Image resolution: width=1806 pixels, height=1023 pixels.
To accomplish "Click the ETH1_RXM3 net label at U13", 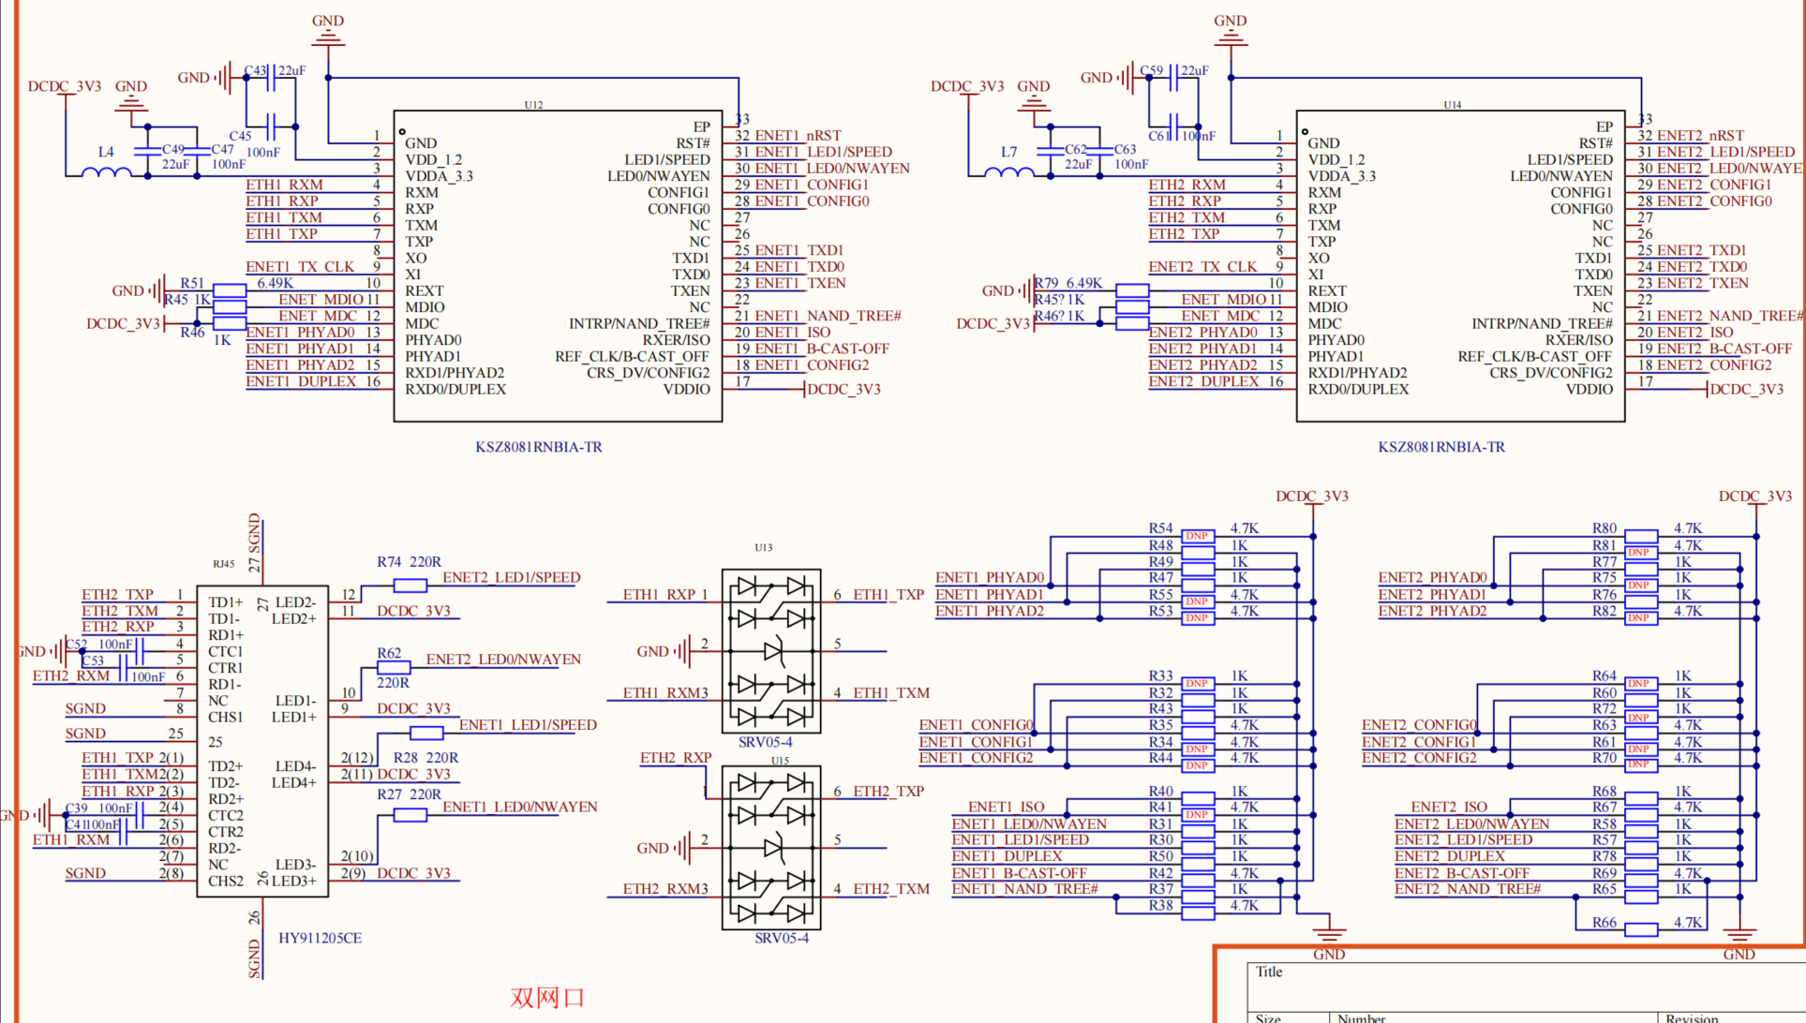I will tap(665, 693).
